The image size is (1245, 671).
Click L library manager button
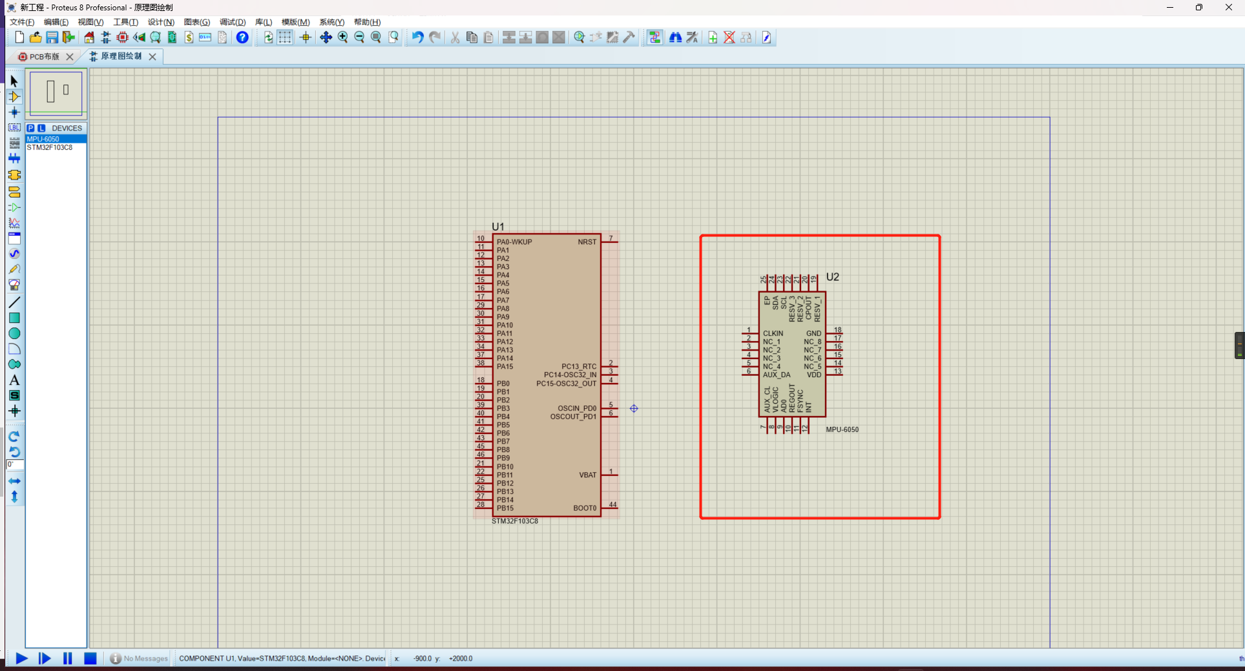41,128
